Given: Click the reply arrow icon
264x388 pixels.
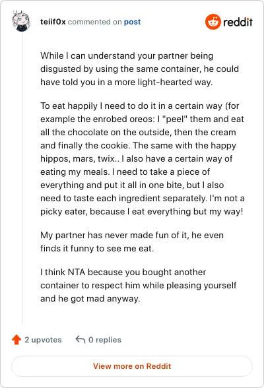Looking at the screenshot, I should pyautogui.click(x=81, y=339).
